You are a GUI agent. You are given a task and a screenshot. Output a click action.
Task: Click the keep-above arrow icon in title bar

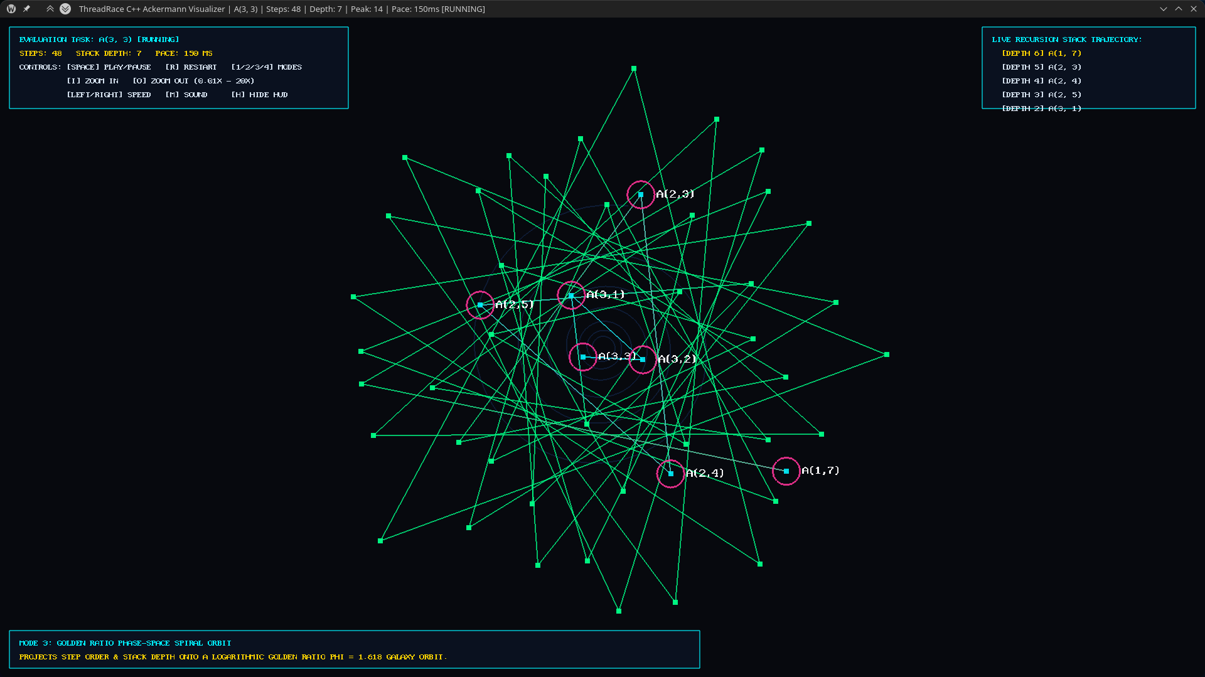[x=50, y=9]
